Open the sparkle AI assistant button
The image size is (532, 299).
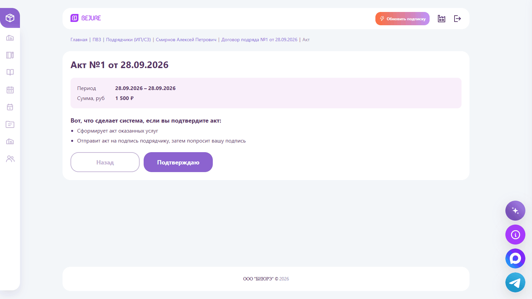click(515, 211)
